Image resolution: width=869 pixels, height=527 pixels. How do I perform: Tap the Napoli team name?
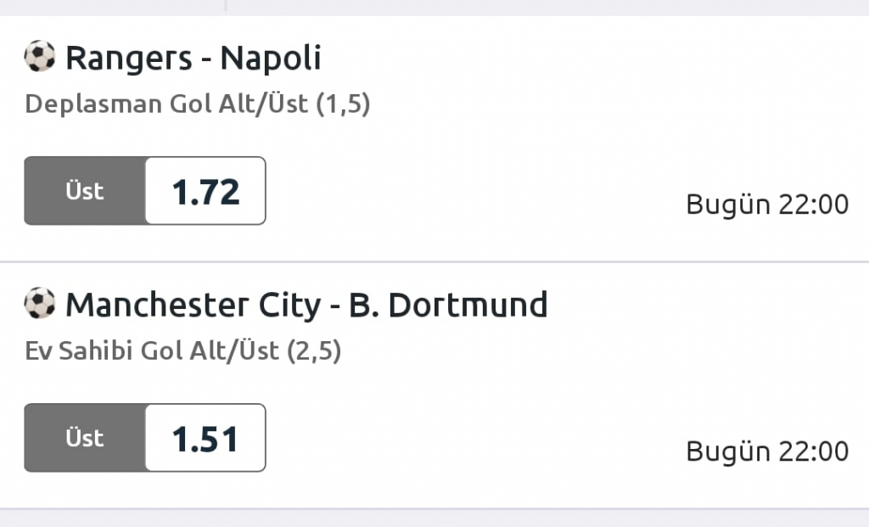271,58
